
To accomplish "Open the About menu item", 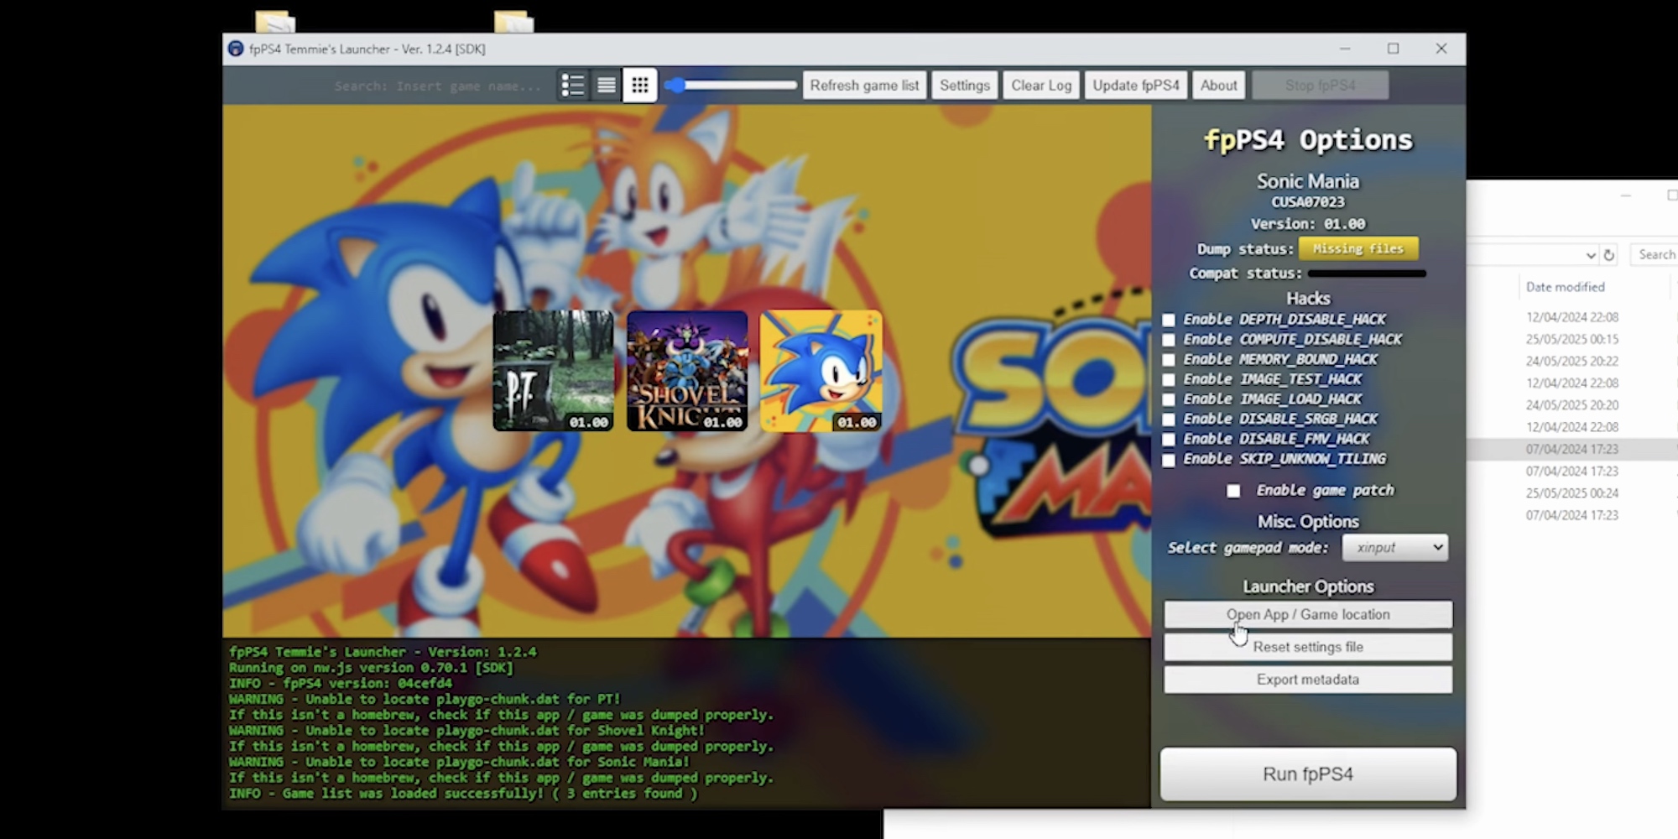I will (1218, 85).
